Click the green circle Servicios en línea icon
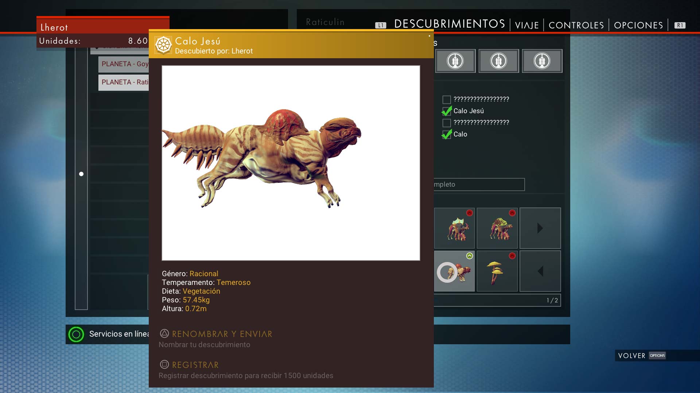 pyautogui.click(x=76, y=334)
